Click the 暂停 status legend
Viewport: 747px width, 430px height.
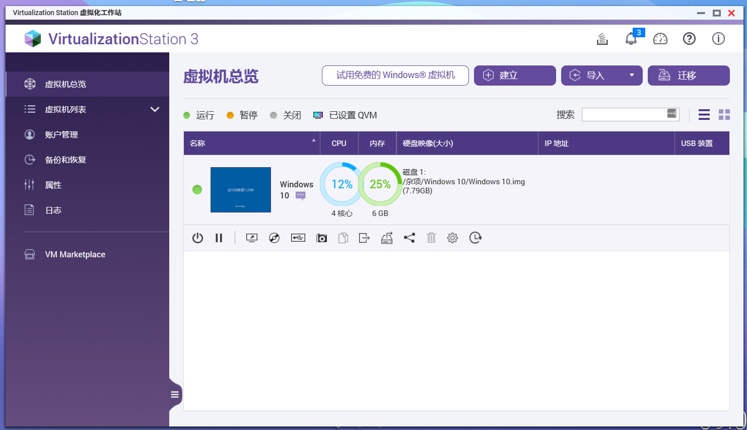pos(242,115)
